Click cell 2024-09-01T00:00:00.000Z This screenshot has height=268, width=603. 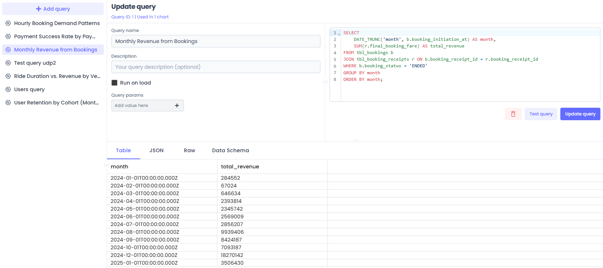point(162,240)
